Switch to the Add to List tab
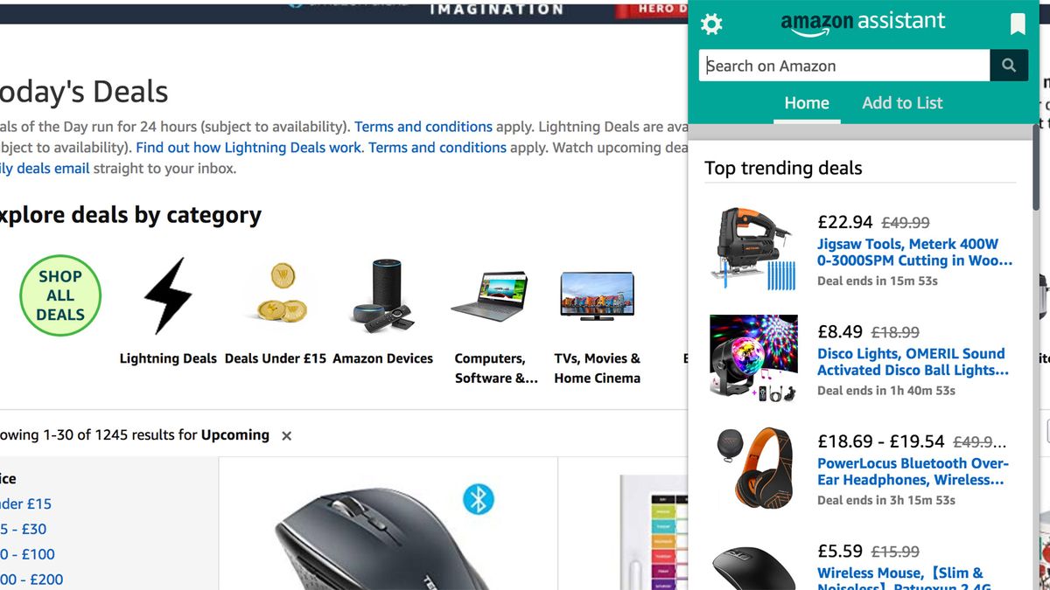The width and height of the screenshot is (1050, 590). click(x=902, y=103)
